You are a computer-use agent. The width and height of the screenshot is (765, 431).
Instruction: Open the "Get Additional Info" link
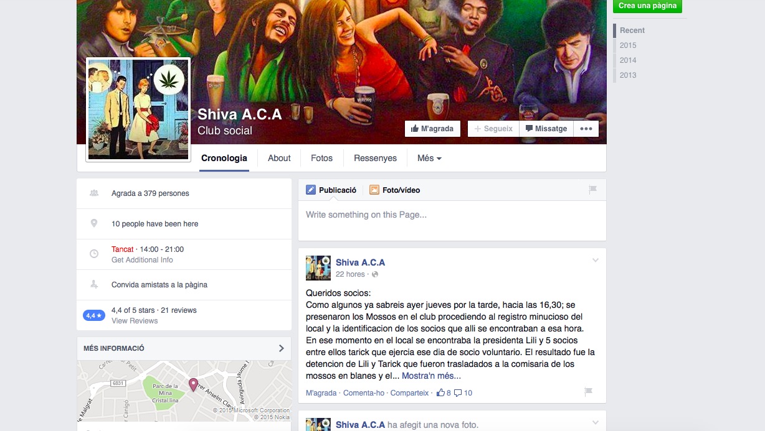click(142, 260)
